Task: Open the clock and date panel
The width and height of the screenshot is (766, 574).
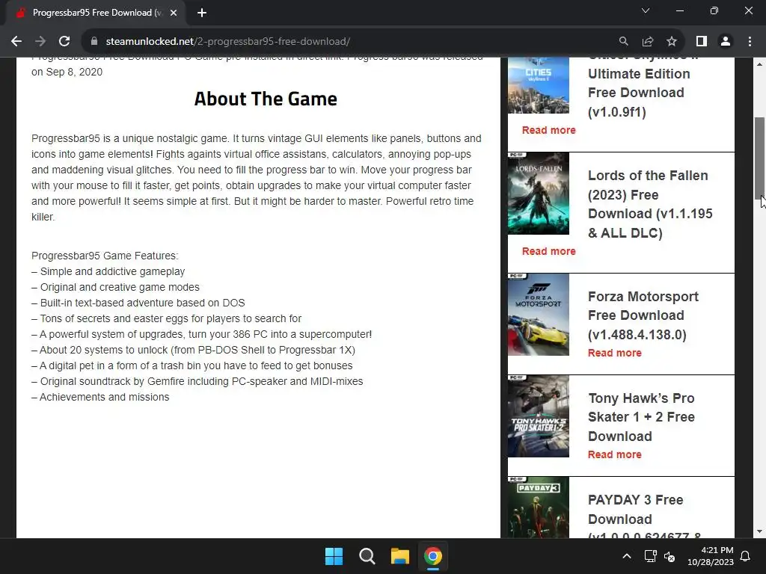Action: 711,556
